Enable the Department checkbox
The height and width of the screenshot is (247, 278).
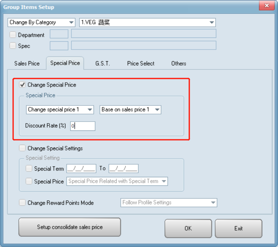(x=13, y=35)
